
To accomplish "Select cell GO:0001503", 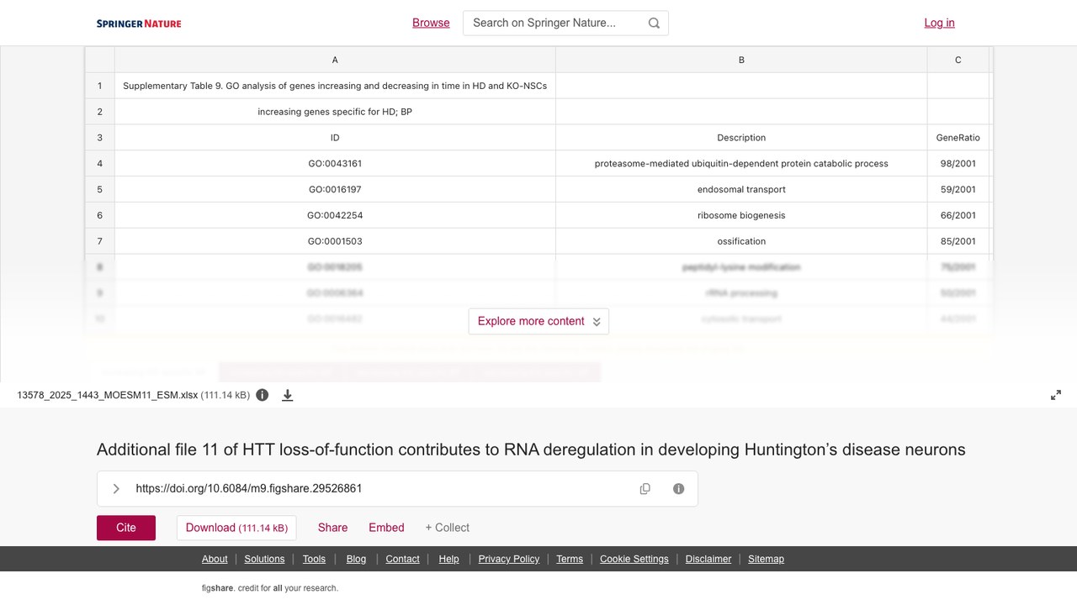I will [335, 242].
